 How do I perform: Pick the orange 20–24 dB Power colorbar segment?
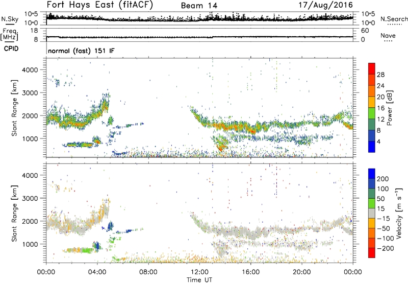372,91
